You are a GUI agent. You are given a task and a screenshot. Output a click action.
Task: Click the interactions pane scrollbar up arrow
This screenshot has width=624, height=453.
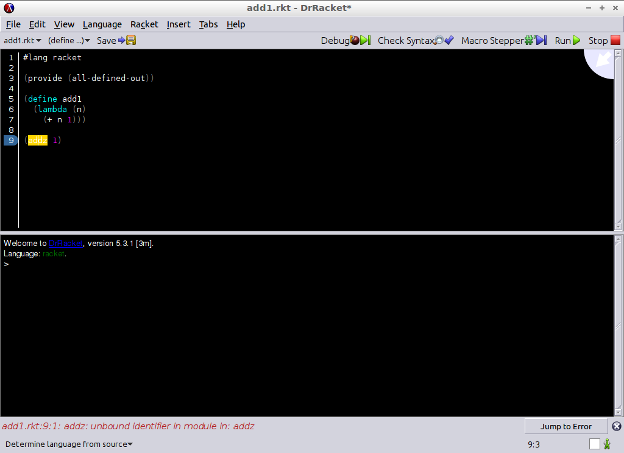click(618, 239)
